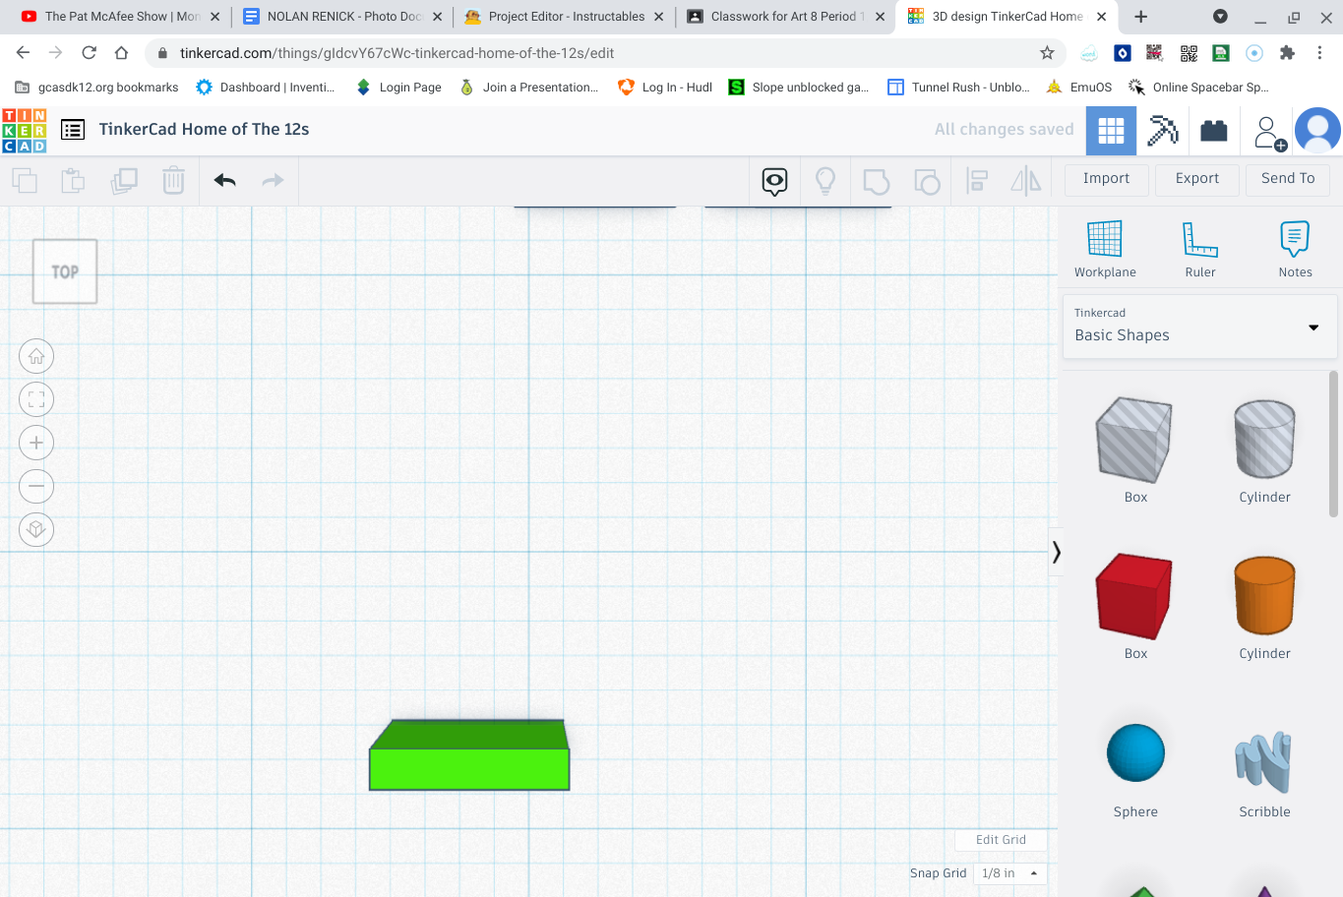The height and width of the screenshot is (897, 1343).
Task: Zoom in with the plus icon
Action: pos(35,442)
